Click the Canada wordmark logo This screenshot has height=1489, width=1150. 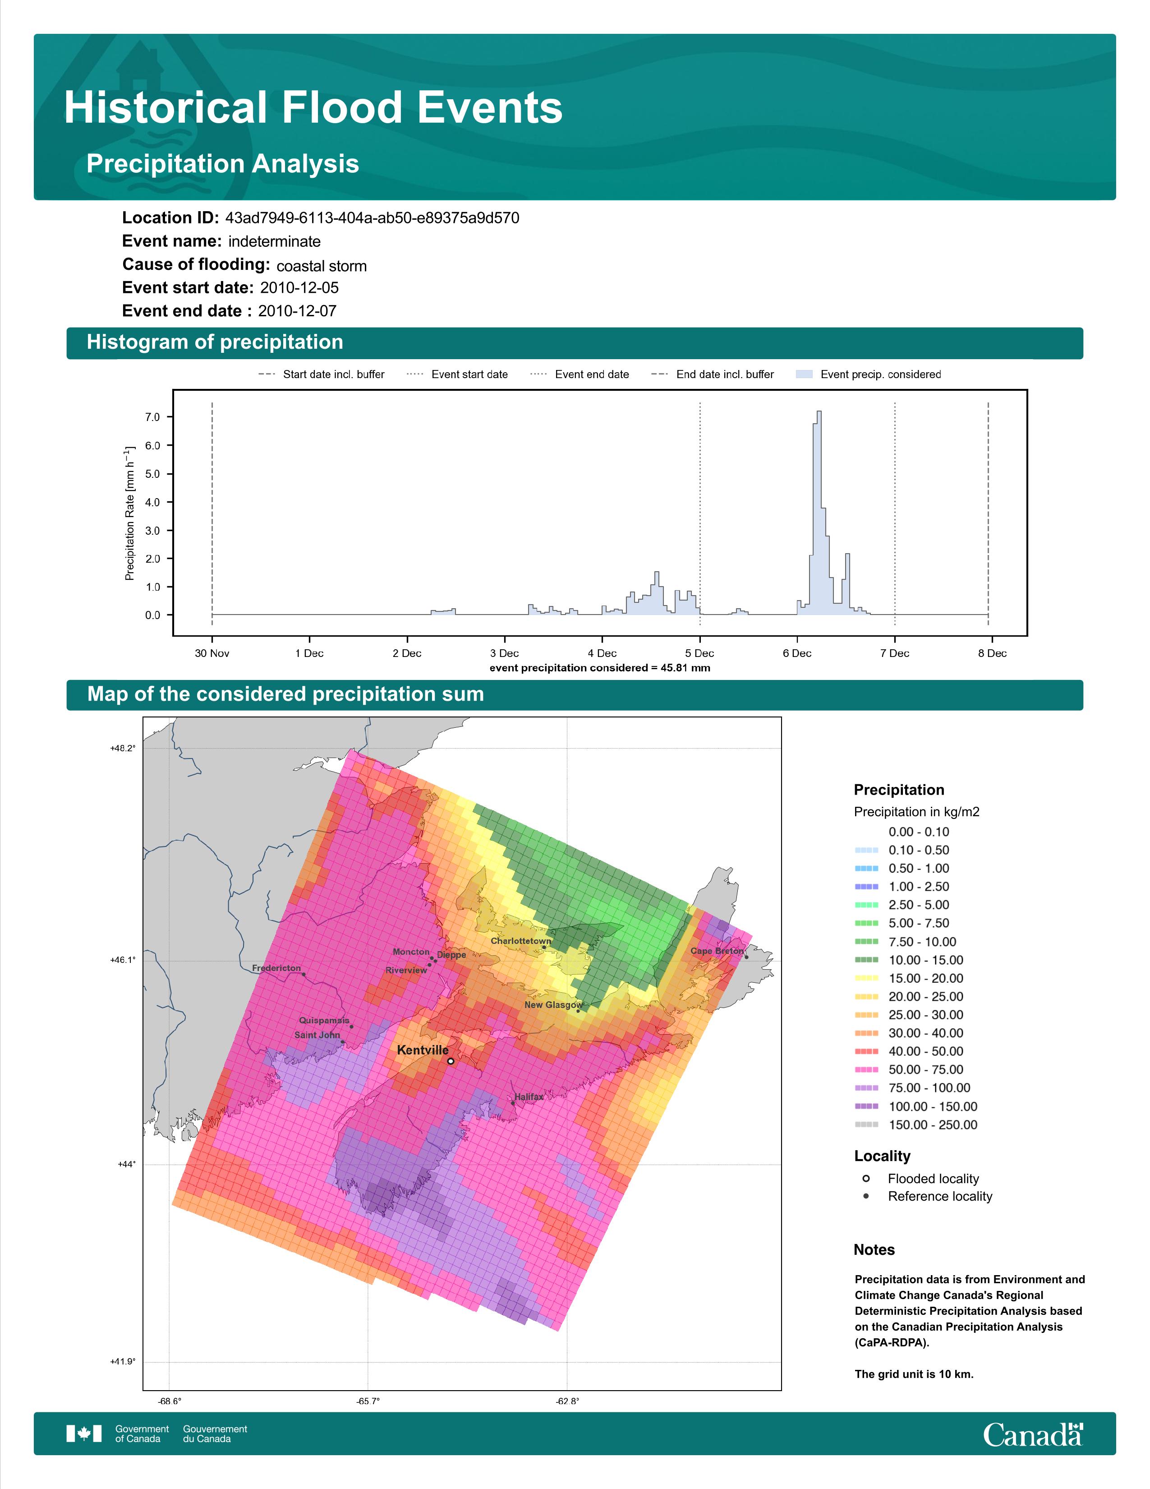click(1033, 1434)
